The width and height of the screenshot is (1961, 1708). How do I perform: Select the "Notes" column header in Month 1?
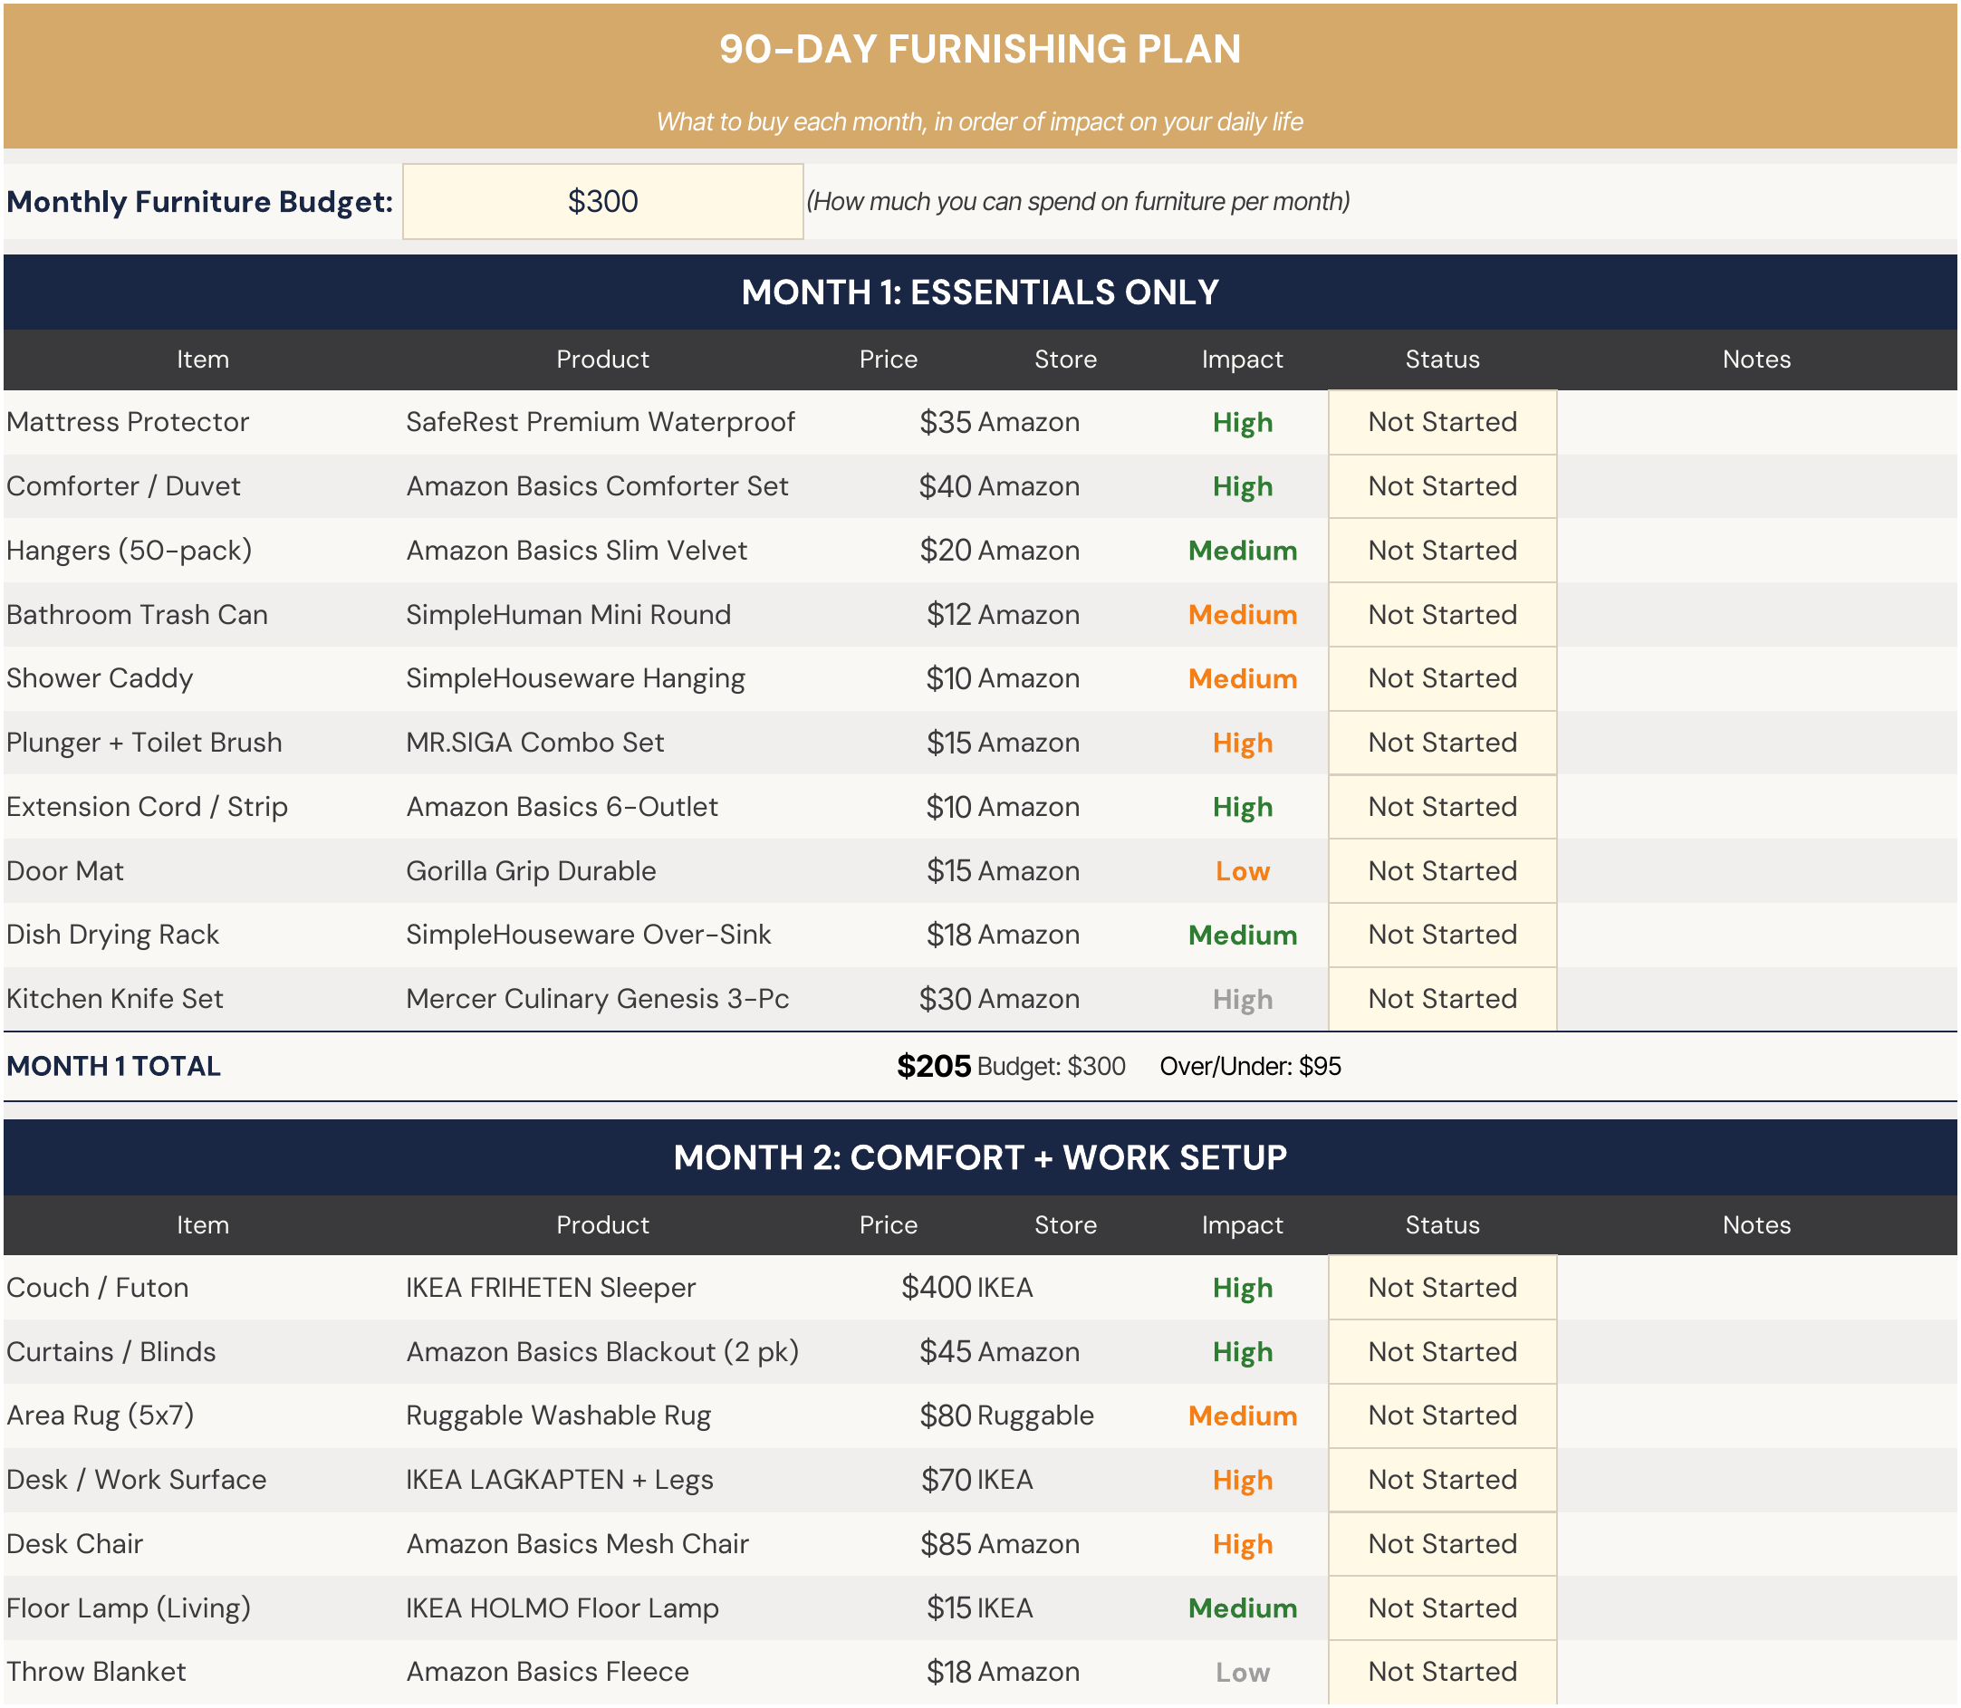click(x=1756, y=360)
